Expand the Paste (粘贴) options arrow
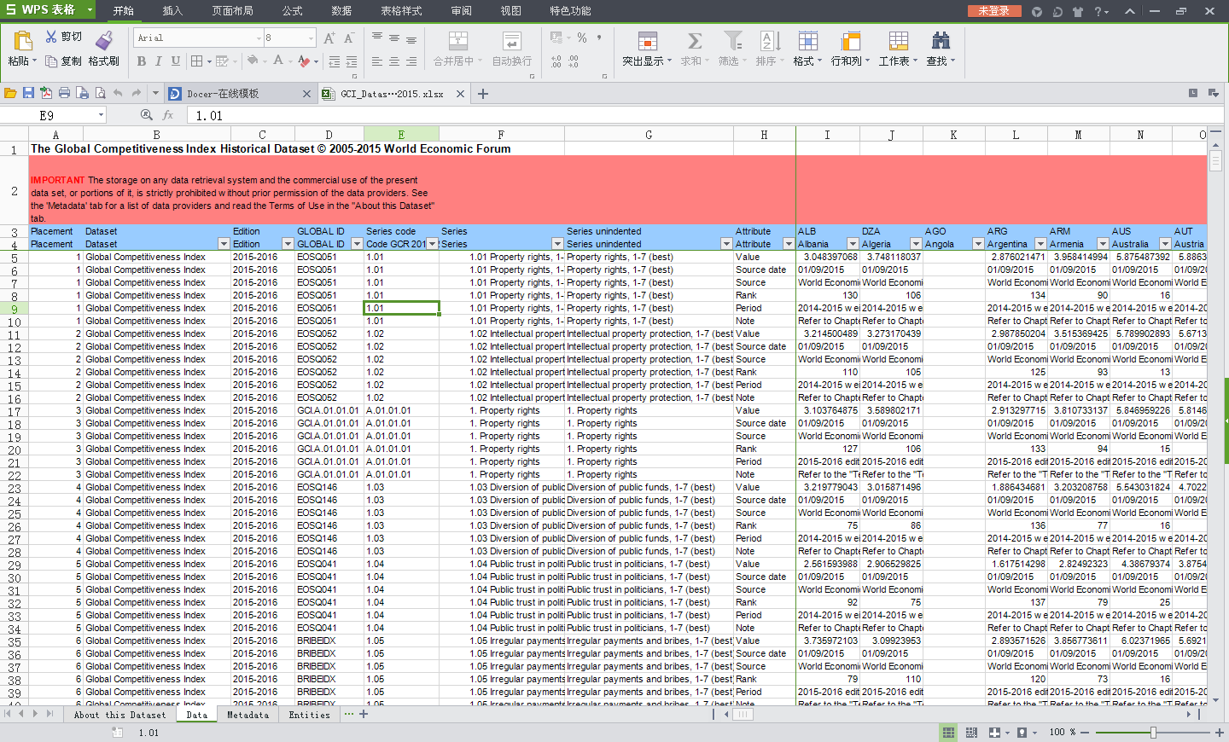The height and width of the screenshot is (742, 1229). pos(34,61)
